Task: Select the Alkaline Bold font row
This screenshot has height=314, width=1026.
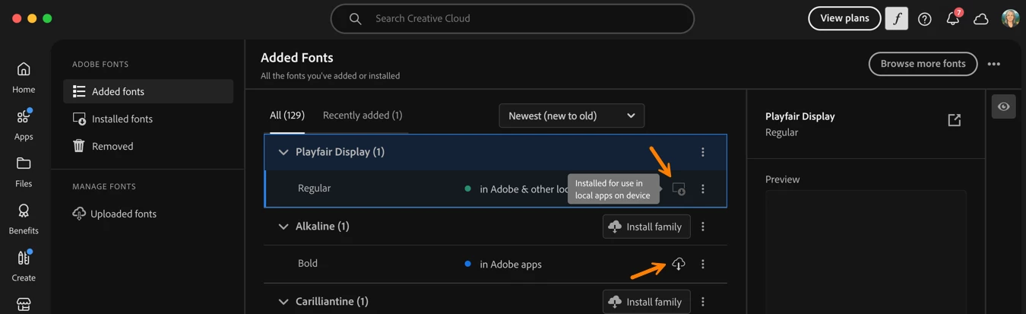Action: point(496,264)
